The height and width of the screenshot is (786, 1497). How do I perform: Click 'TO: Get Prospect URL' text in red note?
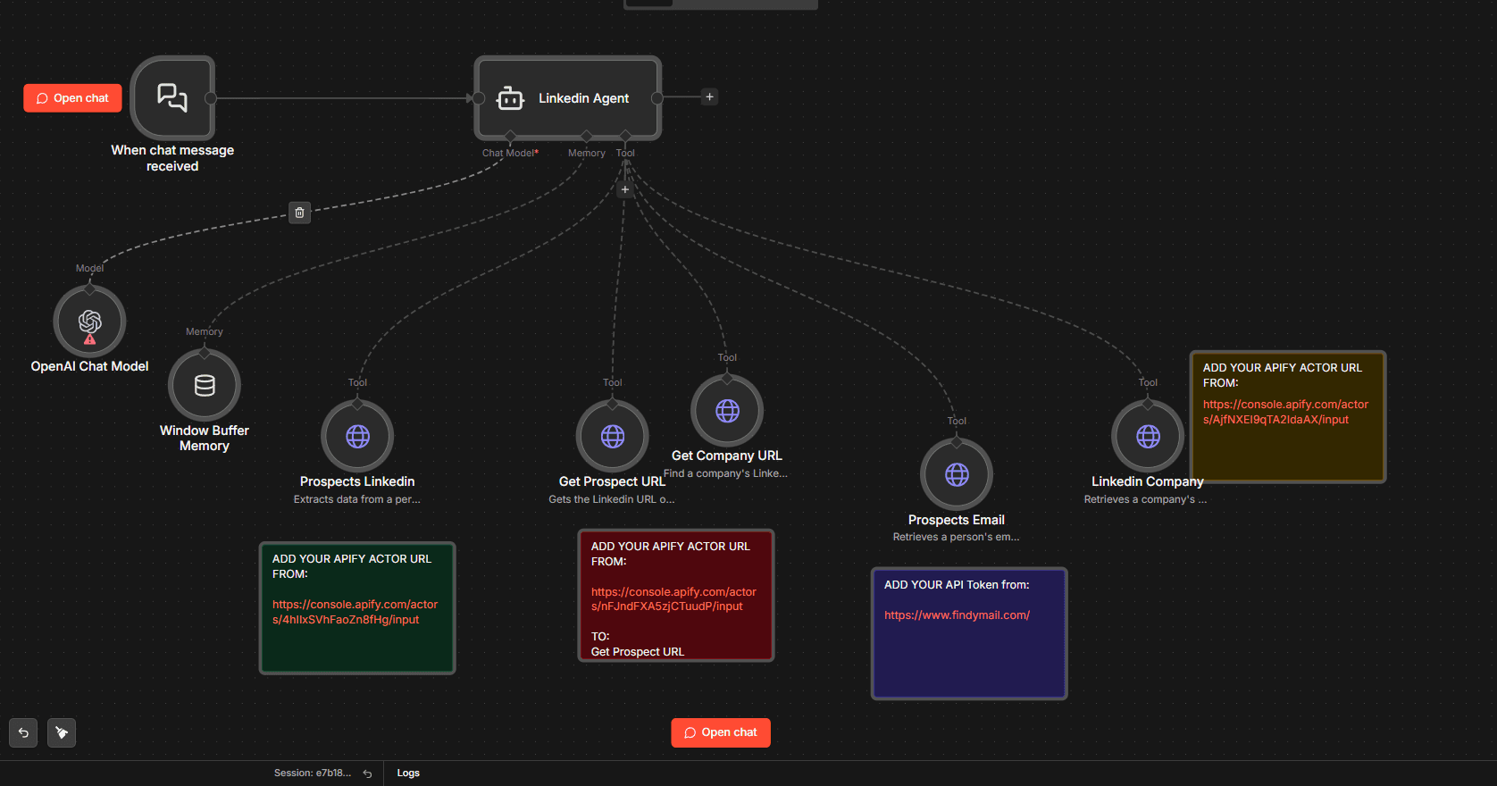[x=638, y=644]
